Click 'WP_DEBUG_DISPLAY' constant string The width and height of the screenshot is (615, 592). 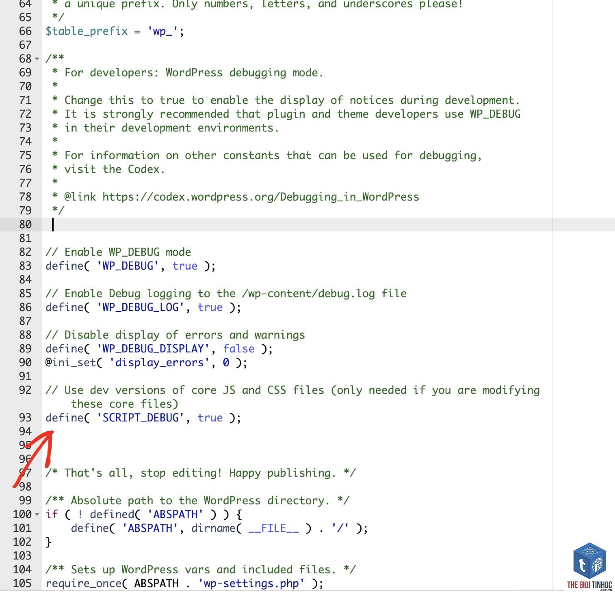(x=153, y=349)
